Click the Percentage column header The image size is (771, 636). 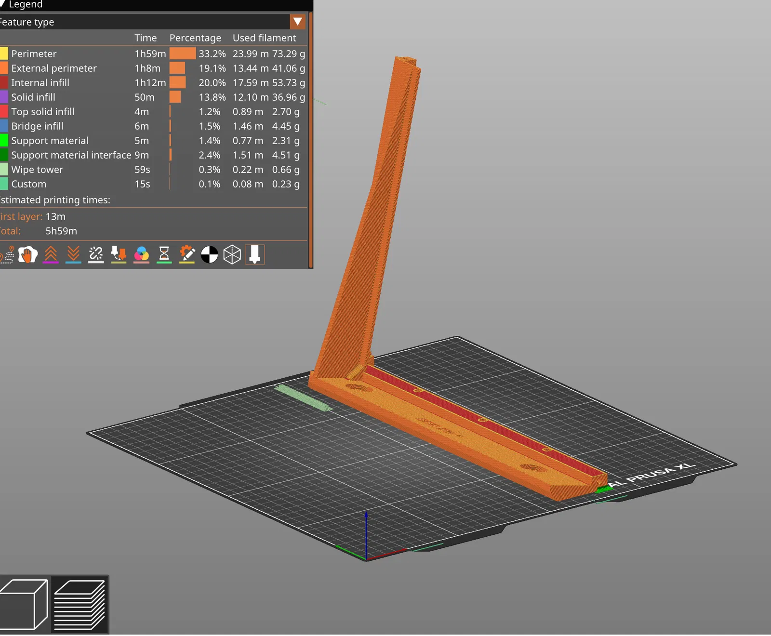coord(195,38)
